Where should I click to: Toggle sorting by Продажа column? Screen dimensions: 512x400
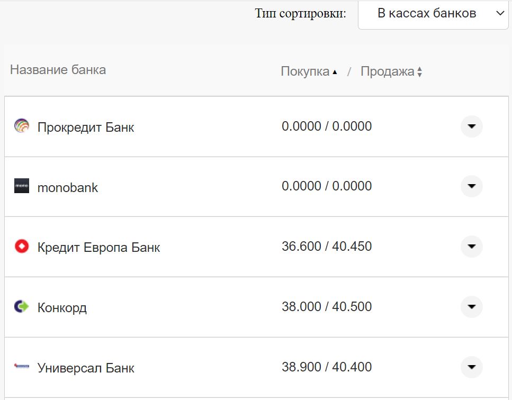[x=388, y=70]
